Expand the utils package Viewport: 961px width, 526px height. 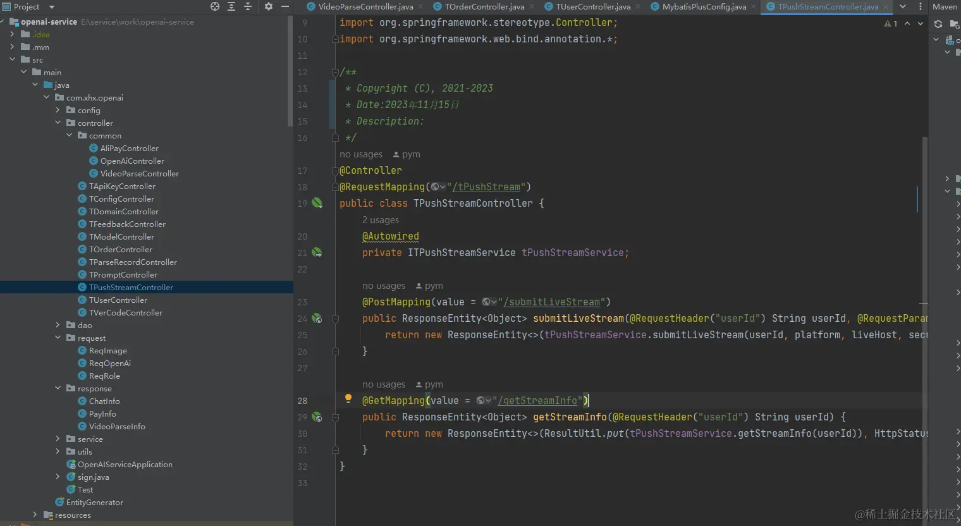point(58,451)
